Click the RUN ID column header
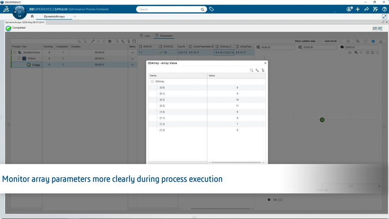The width and height of the screenshot is (389, 219). [147, 46]
